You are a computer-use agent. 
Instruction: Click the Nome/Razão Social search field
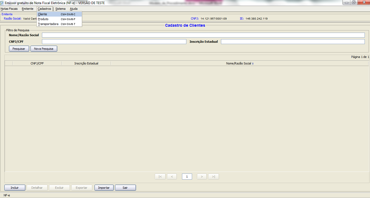203,35
